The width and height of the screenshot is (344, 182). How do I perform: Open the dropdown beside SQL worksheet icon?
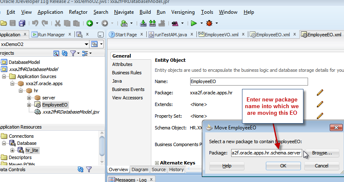point(131,23)
